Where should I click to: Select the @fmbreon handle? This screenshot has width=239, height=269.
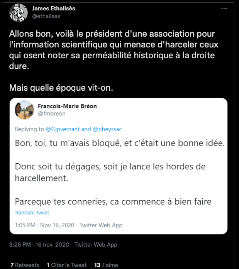click(x=51, y=114)
